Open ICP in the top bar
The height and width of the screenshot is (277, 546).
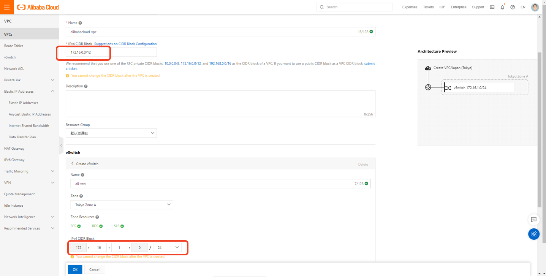click(x=442, y=7)
